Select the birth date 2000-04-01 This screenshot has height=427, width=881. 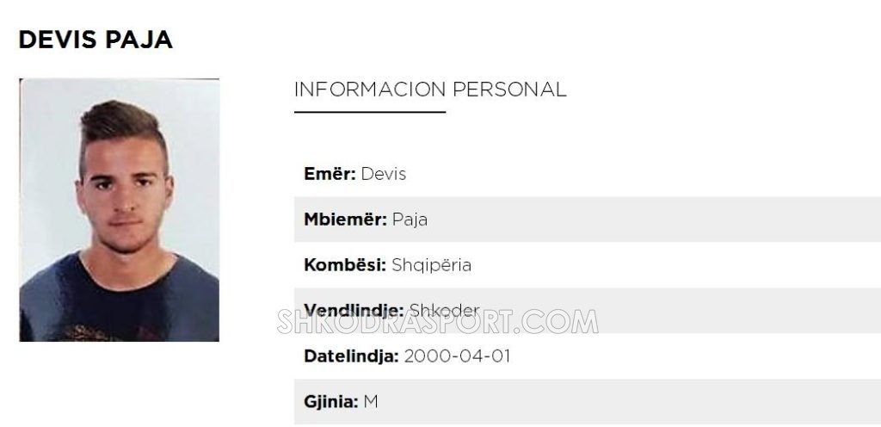pos(458,356)
